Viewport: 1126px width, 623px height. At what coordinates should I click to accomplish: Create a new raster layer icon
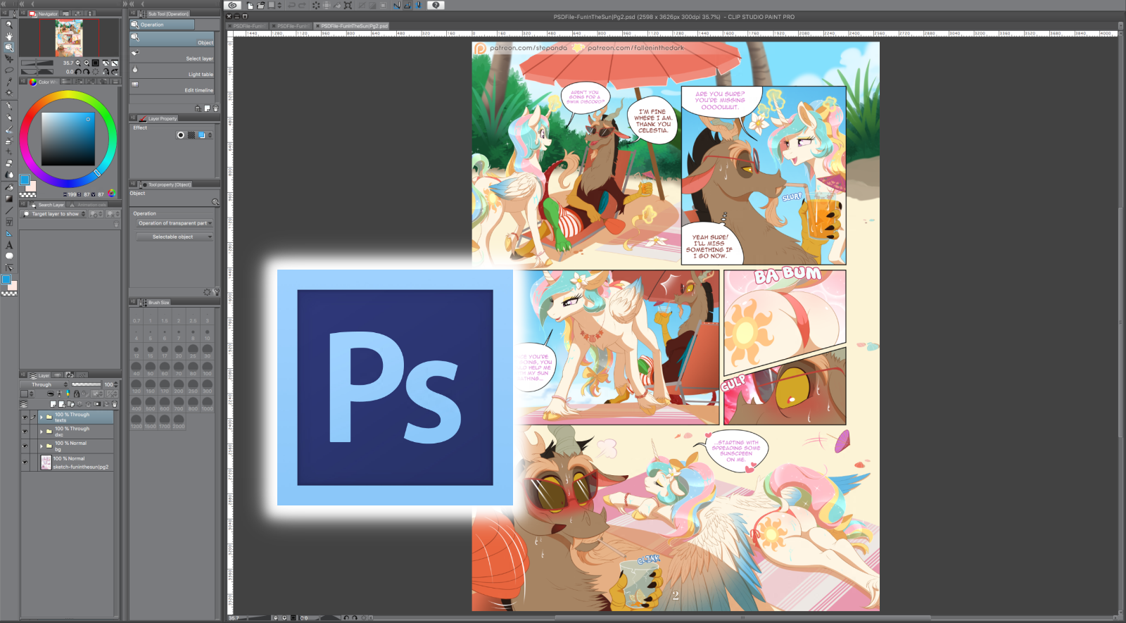click(x=53, y=404)
